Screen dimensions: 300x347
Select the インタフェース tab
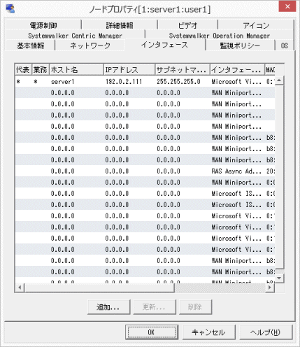[x=164, y=45]
